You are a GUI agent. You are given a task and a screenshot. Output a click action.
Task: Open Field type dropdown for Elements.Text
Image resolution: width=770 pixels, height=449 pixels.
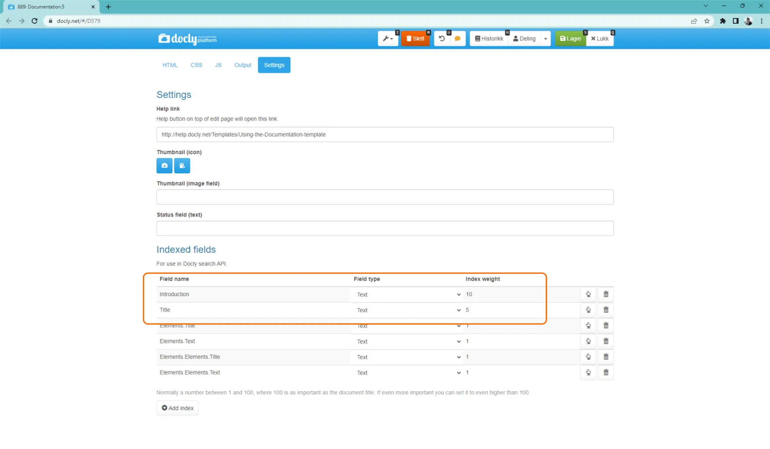click(x=407, y=342)
